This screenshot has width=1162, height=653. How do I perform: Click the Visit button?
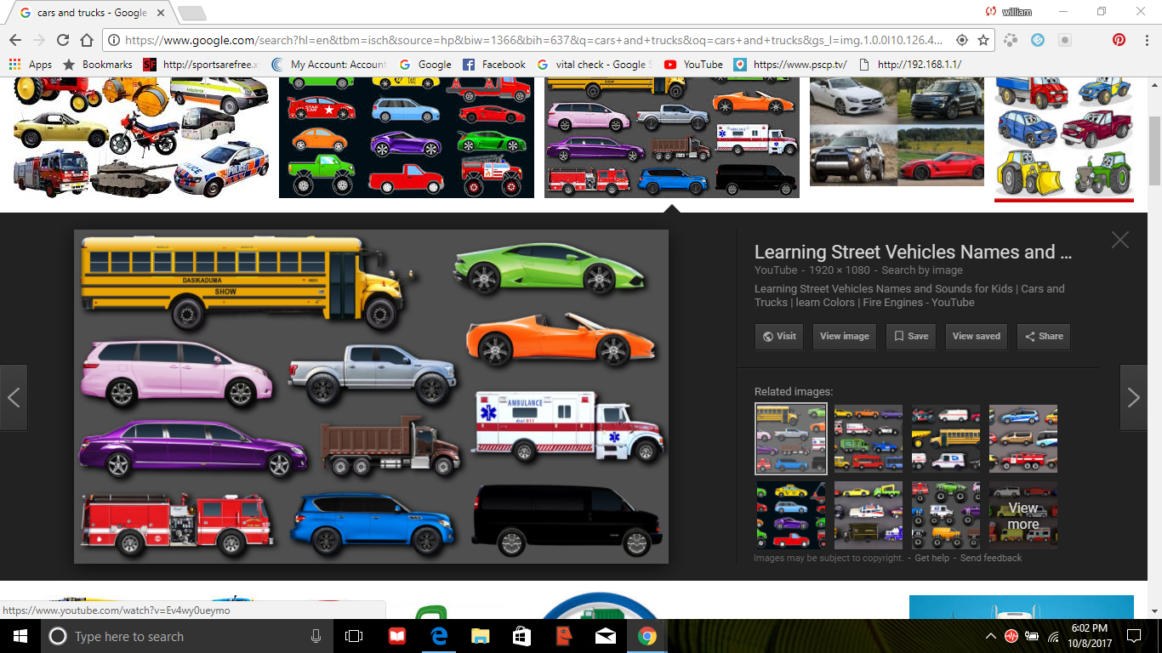click(x=779, y=336)
